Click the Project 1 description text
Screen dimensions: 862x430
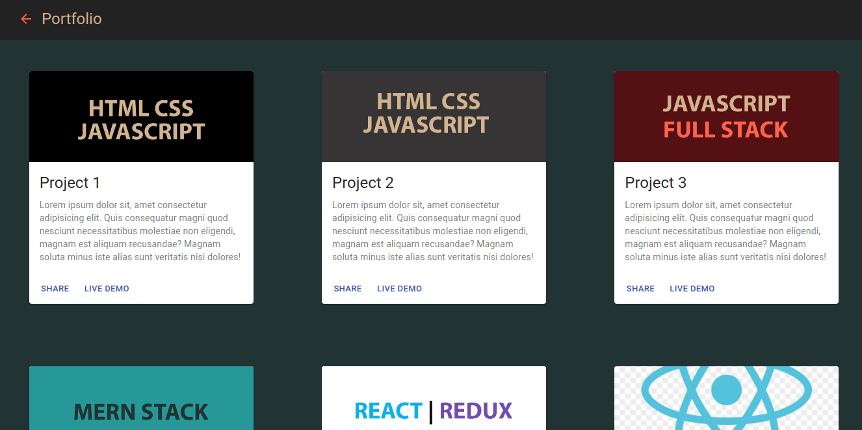[140, 231]
